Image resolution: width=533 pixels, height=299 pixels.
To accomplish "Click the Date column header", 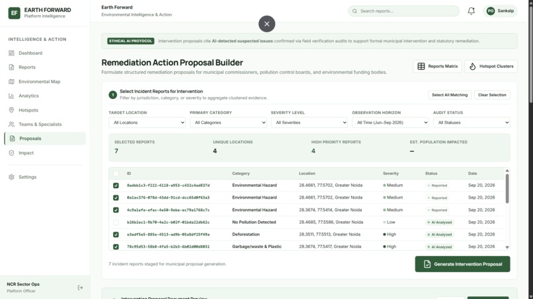I will click(473, 174).
